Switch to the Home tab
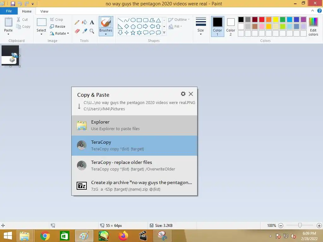Viewport: 323px width, 242px height. pyautogui.click(x=27, y=11)
